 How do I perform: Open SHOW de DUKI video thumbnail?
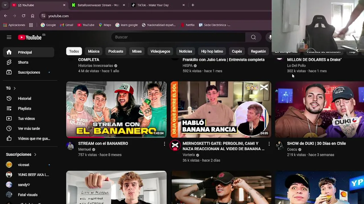click(319, 109)
